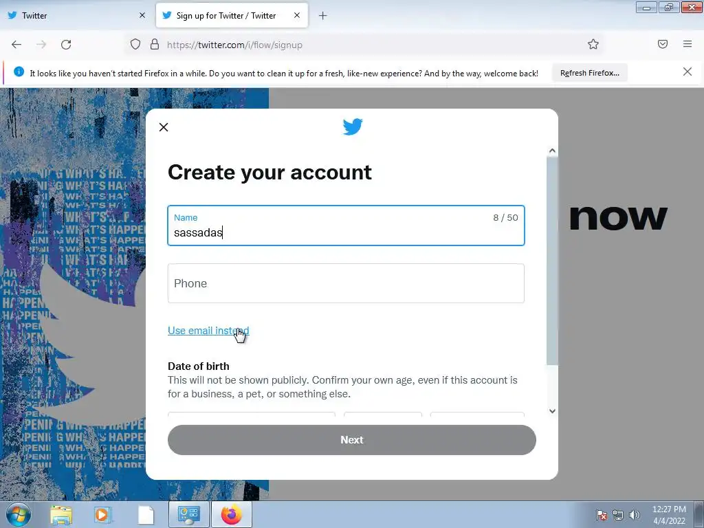The height and width of the screenshot is (528, 704).
Task: Click the Phone input field
Action: pos(346,283)
